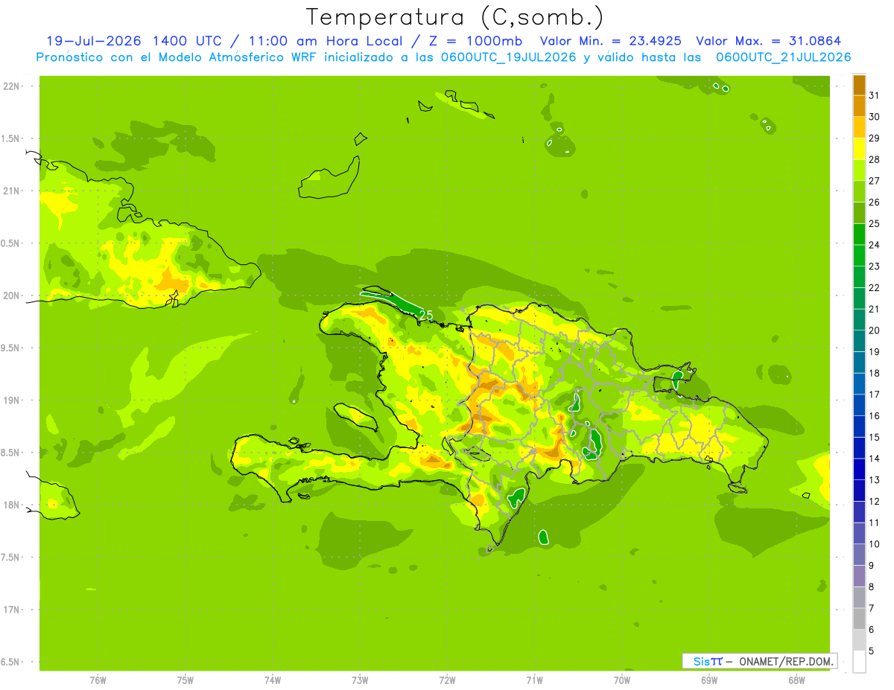894x690 pixels.
Task: Click 'Valor Min. = 23.4925' text
Action: [x=612, y=41]
